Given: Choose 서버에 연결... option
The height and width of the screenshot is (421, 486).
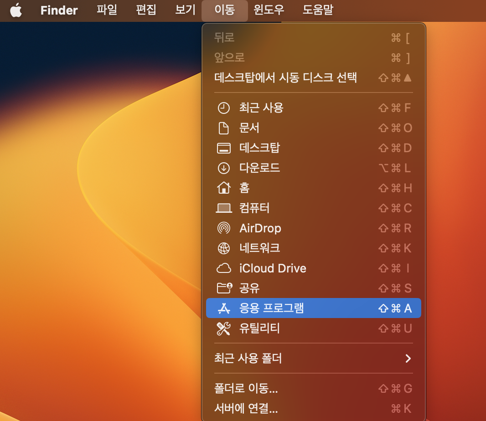Looking at the screenshot, I should (246, 408).
